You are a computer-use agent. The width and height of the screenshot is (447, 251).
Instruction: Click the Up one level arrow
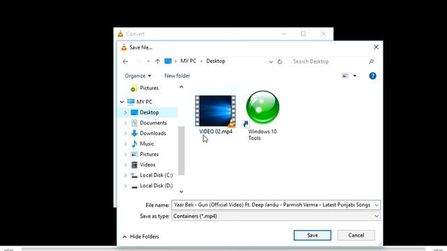click(x=157, y=61)
